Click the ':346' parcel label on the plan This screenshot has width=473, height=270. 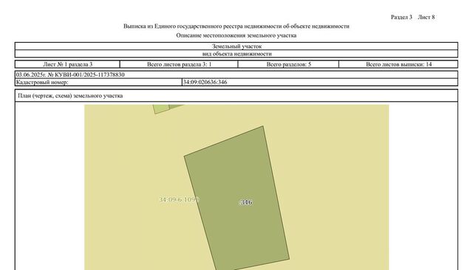pos(245,202)
